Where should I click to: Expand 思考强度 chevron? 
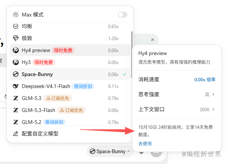(213, 94)
